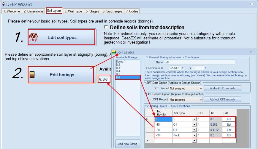Click the Soil Layers window title icon
Screen dimensions: 258x149
pos(114,52)
